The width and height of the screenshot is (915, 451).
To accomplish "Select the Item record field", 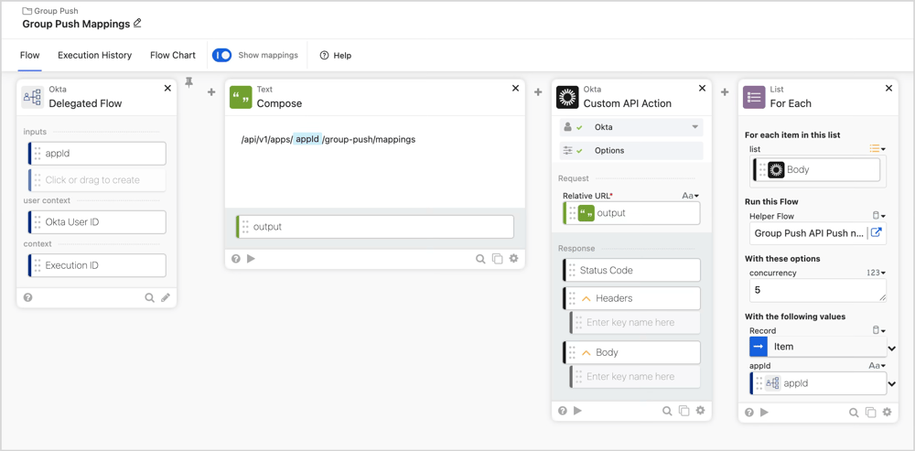I will click(817, 347).
